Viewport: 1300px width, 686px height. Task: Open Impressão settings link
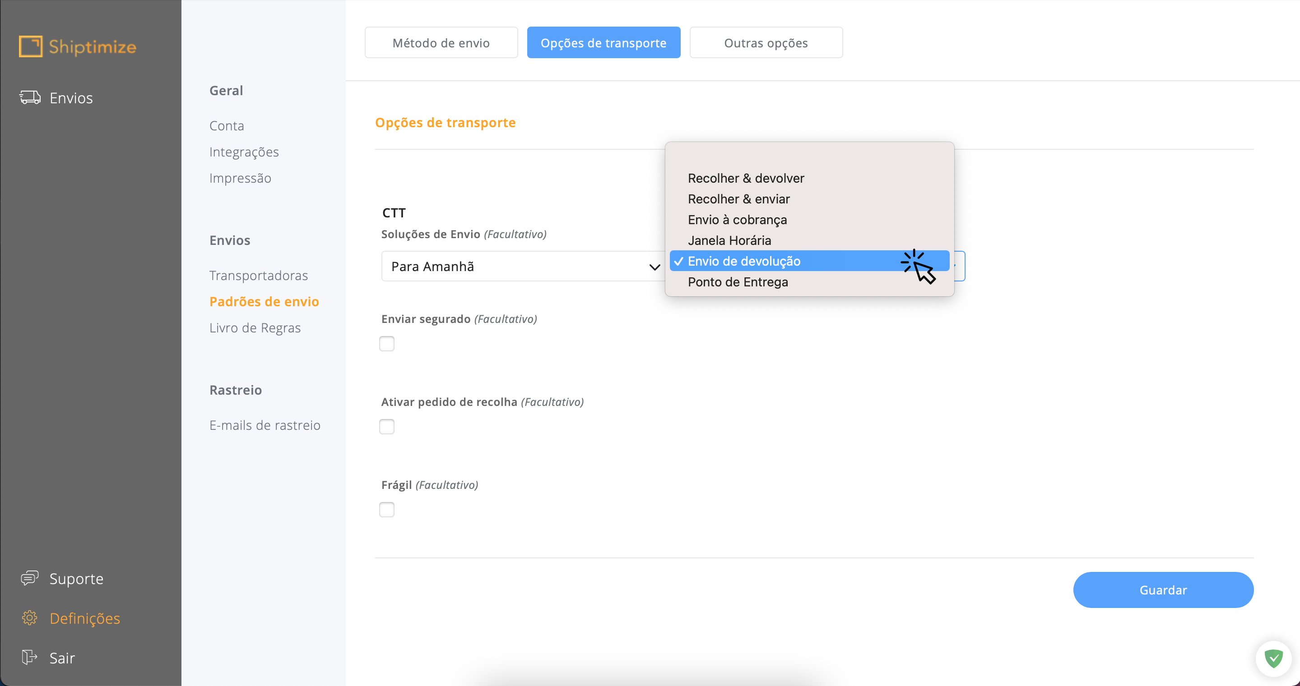(x=240, y=178)
